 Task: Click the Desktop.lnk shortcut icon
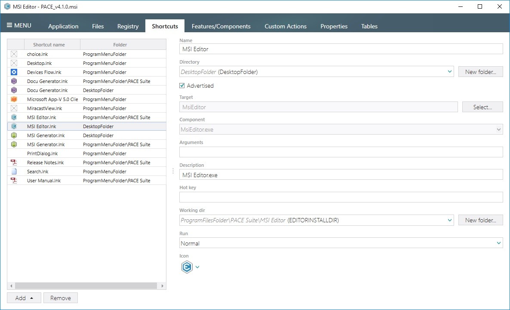[x=14, y=63]
